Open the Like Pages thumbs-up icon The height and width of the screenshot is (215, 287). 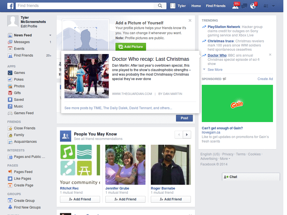pos(10,179)
